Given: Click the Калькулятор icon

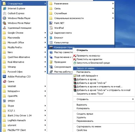Looking at the screenshot, I should tap(51, 42).
